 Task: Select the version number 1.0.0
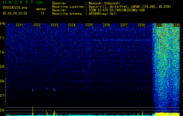[x=40, y=2]
